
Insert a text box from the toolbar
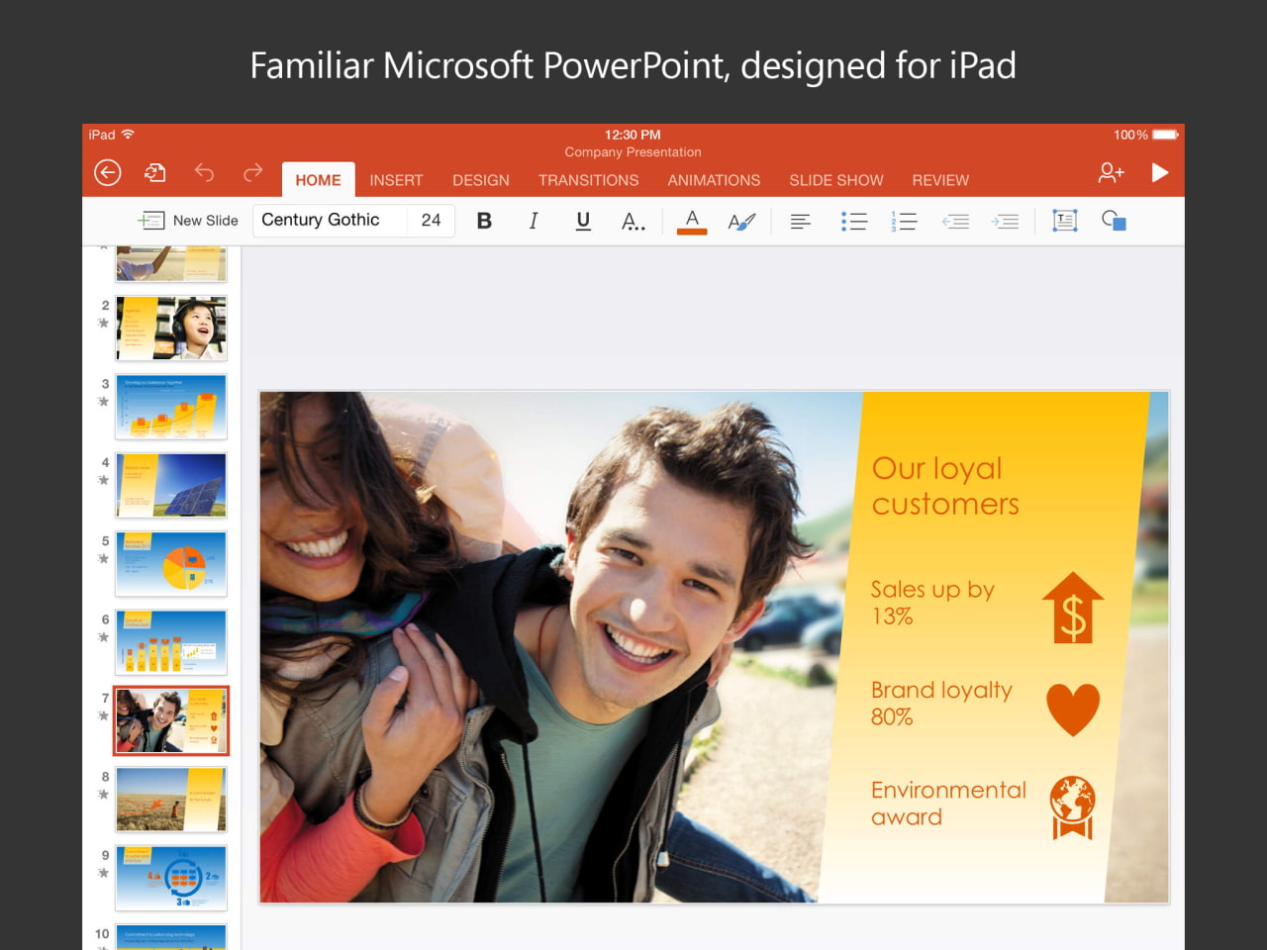tap(1065, 221)
